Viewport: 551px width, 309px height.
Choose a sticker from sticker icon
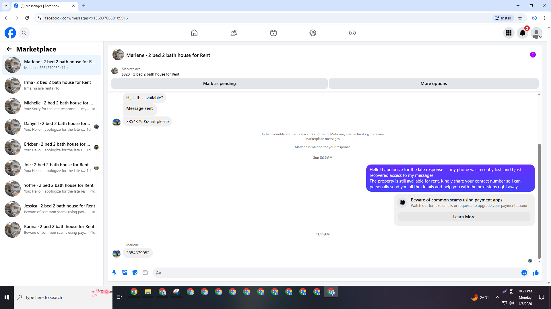[135, 273]
